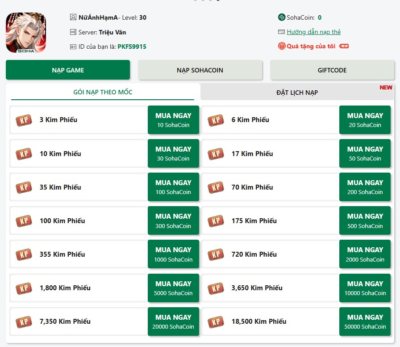Select the GÓI NẠP THEO MỐC tab
Screen dimensions: 400x347
(103, 92)
